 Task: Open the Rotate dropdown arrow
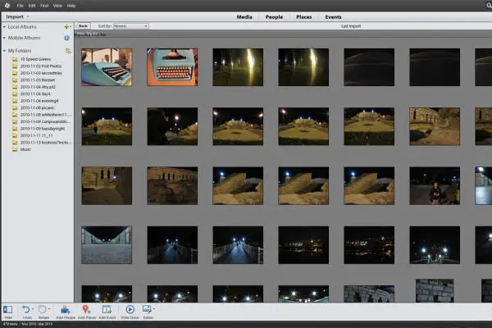49,309
